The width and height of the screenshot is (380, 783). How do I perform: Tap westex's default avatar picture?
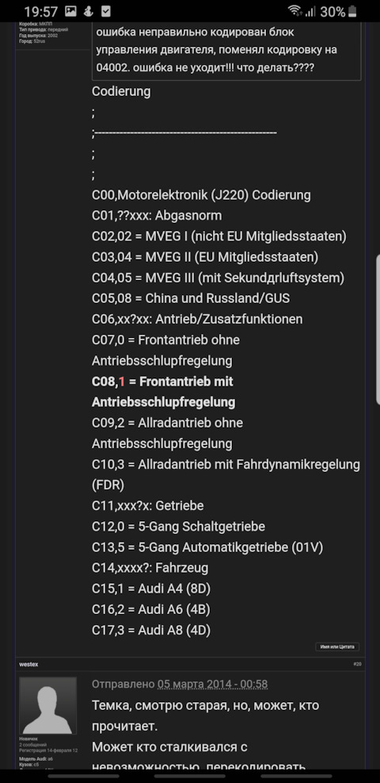tap(47, 705)
